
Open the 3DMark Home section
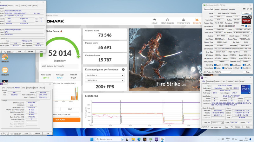coord(154,21)
